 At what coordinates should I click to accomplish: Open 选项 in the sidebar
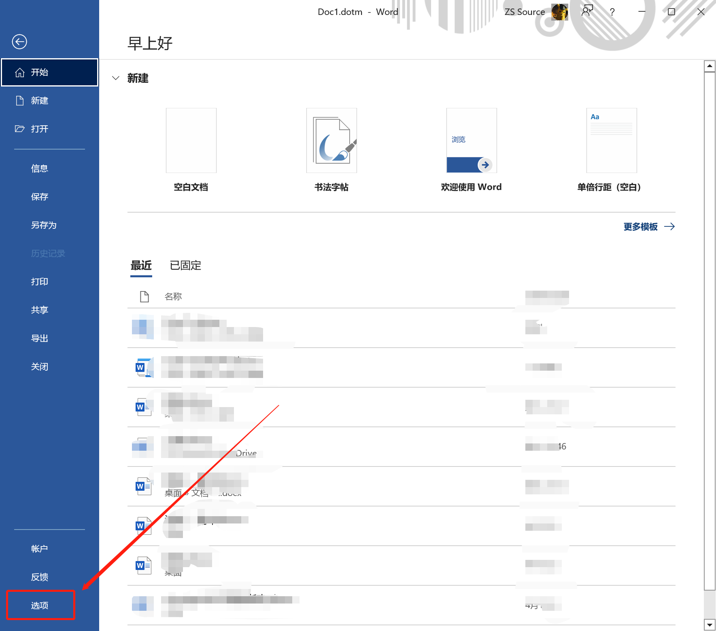(40, 605)
